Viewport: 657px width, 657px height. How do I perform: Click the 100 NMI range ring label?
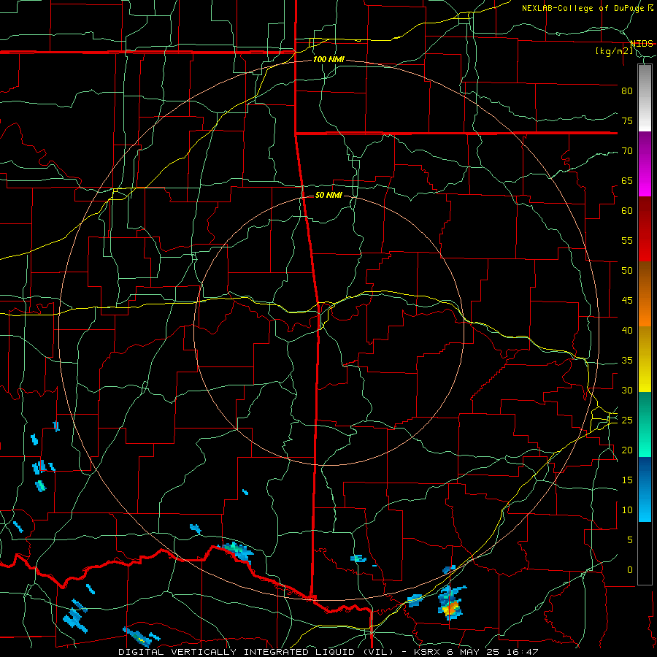tap(328, 60)
